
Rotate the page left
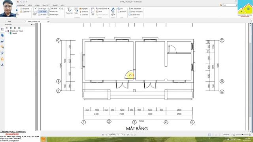click(x=53, y=12)
